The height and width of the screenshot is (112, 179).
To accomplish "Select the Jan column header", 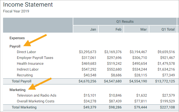I will click(x=93, y=29).
